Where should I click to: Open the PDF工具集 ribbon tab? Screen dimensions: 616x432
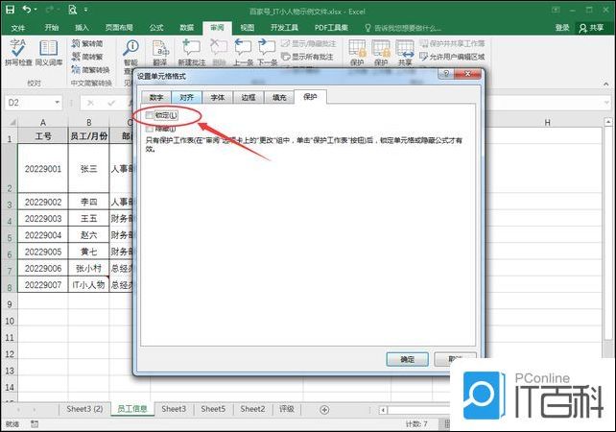pos(331,28)
